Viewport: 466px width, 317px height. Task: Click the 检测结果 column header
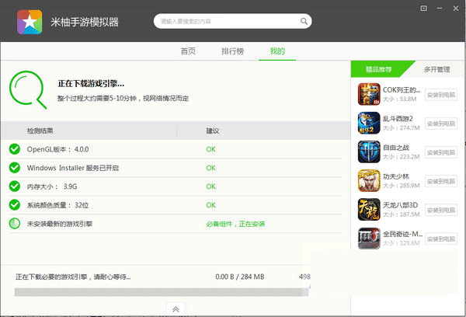(x=40, y=131)
